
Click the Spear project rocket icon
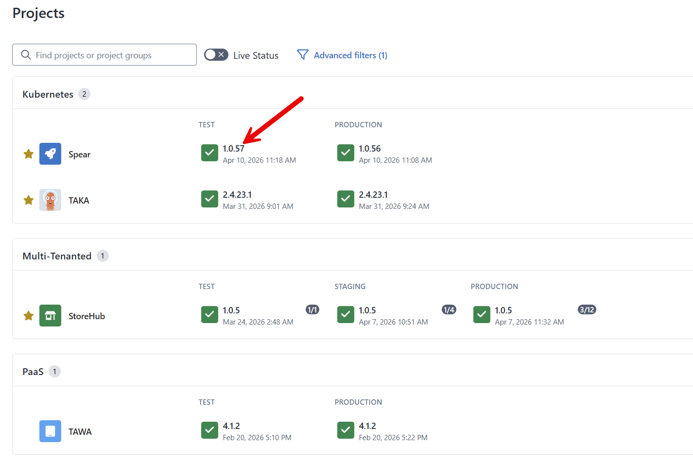[50, 154]
